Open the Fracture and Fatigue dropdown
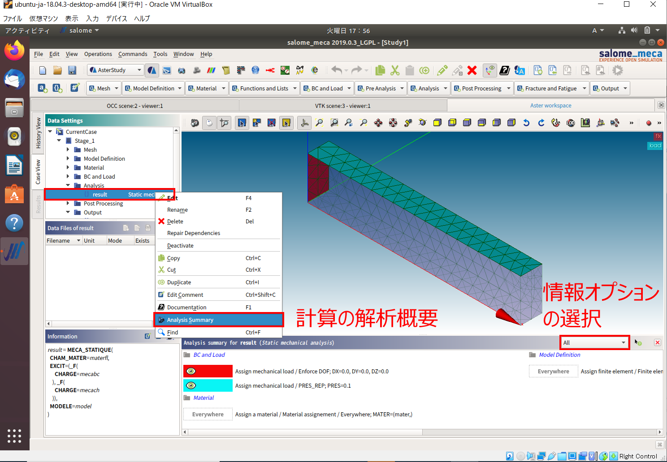The height and width of the screenshot is (462, 667). [551, 88]
